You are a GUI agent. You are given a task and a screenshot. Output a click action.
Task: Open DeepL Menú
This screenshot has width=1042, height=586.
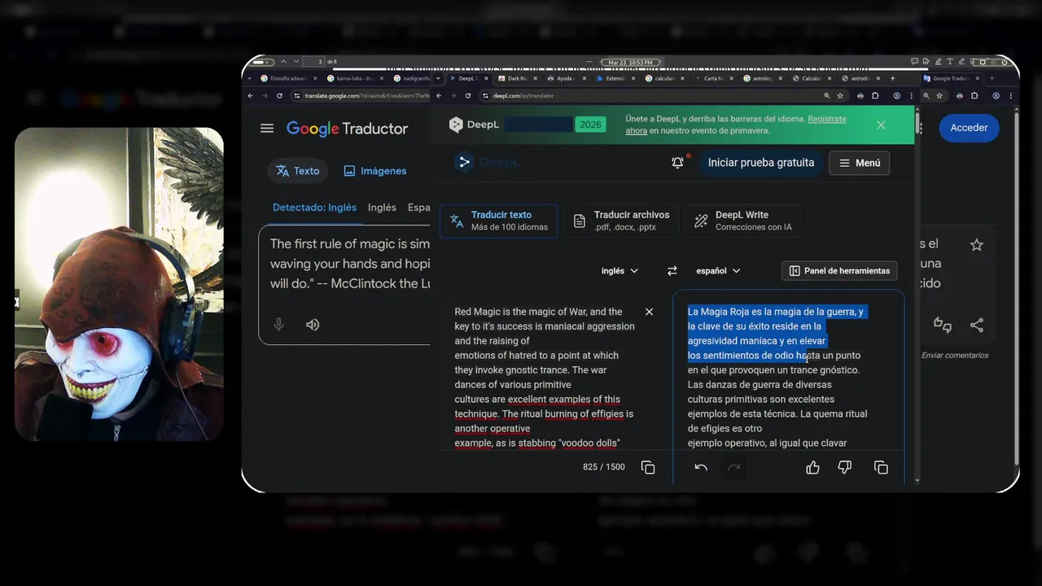(x=860, y=163)
